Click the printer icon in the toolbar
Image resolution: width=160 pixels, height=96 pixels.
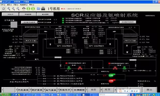click(43, 9)
